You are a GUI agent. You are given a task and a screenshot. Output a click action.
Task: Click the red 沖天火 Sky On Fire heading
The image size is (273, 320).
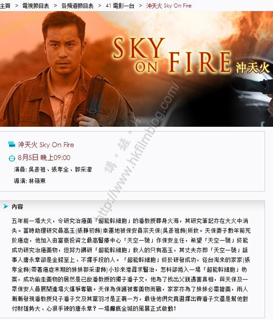pos(46,145)
